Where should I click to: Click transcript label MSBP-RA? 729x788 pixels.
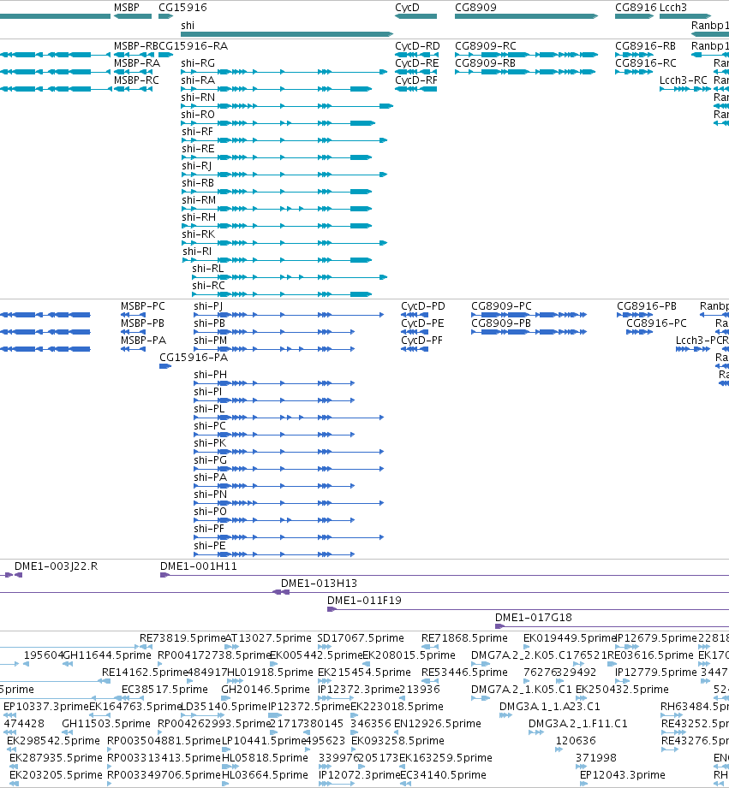[x=137, y=63]
